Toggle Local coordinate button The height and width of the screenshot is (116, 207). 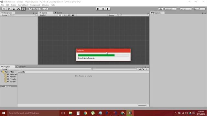tap(43, 9)
